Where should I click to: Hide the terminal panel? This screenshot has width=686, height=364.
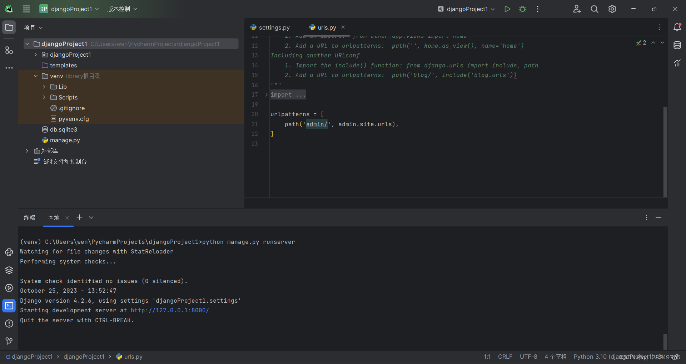(658, 217)
